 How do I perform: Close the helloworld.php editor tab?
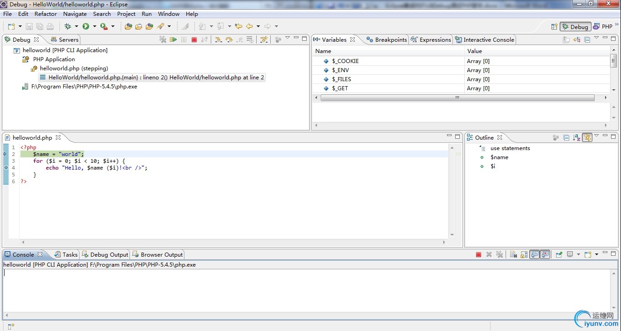point(58,137)
